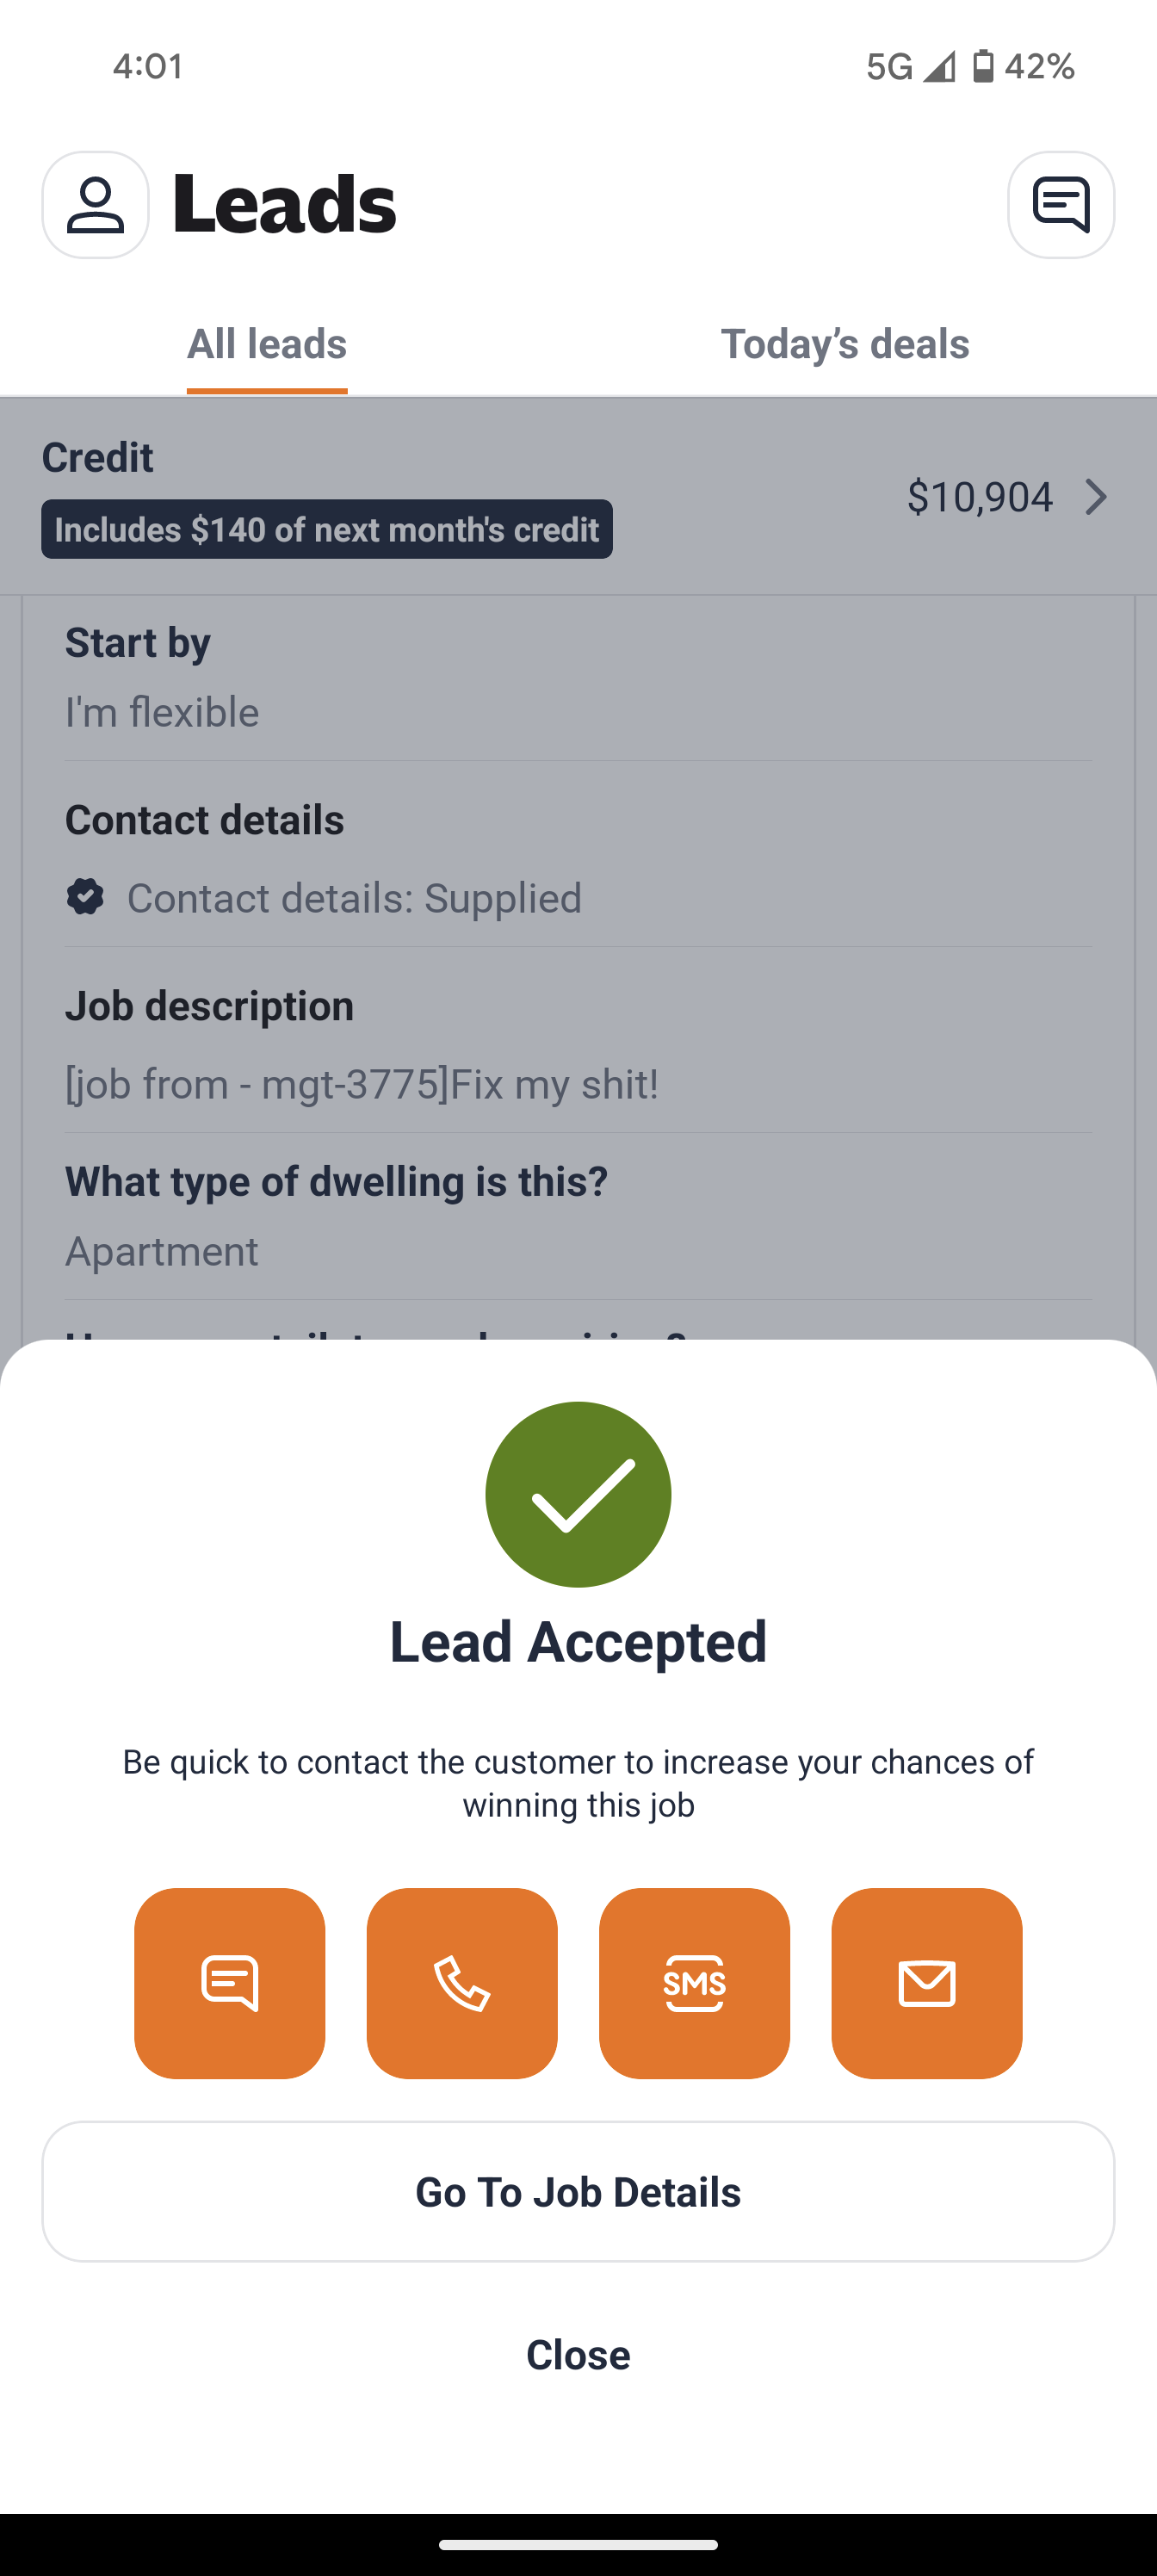Call the customer with the phone button
The image size is (1157, 2576).
(462, 1982)
